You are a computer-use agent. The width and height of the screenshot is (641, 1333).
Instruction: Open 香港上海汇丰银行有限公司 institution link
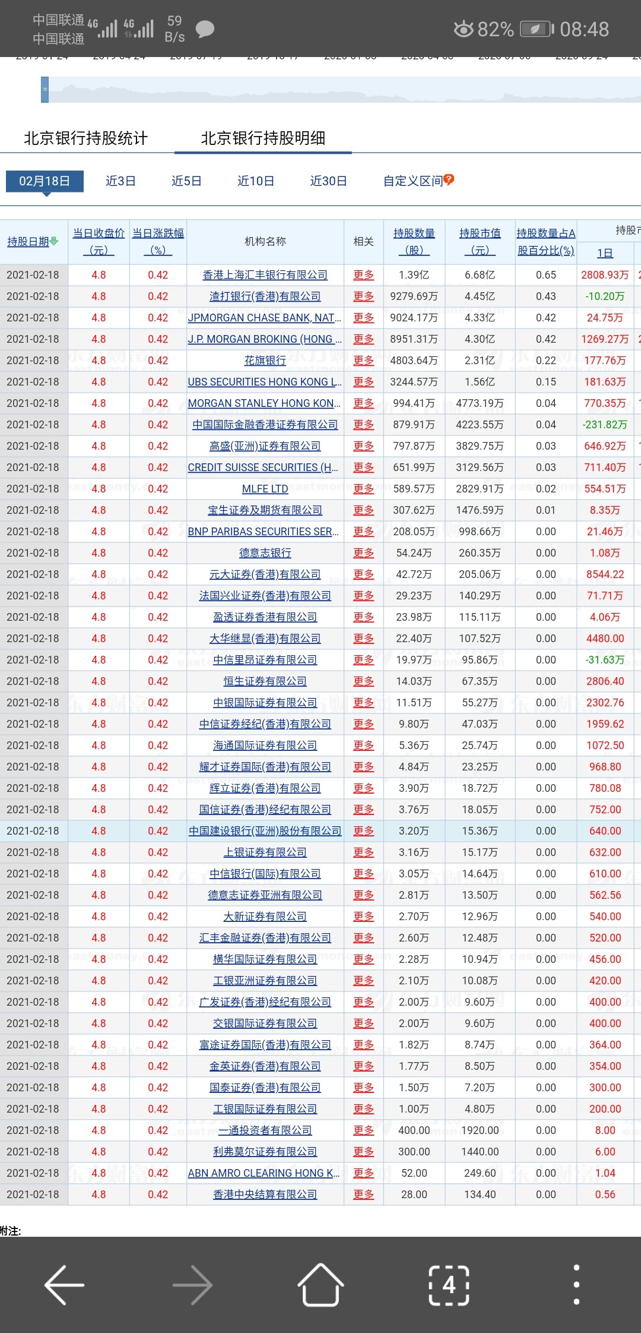pos(265,275)
